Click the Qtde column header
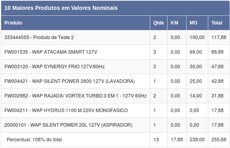 (158, 23)
